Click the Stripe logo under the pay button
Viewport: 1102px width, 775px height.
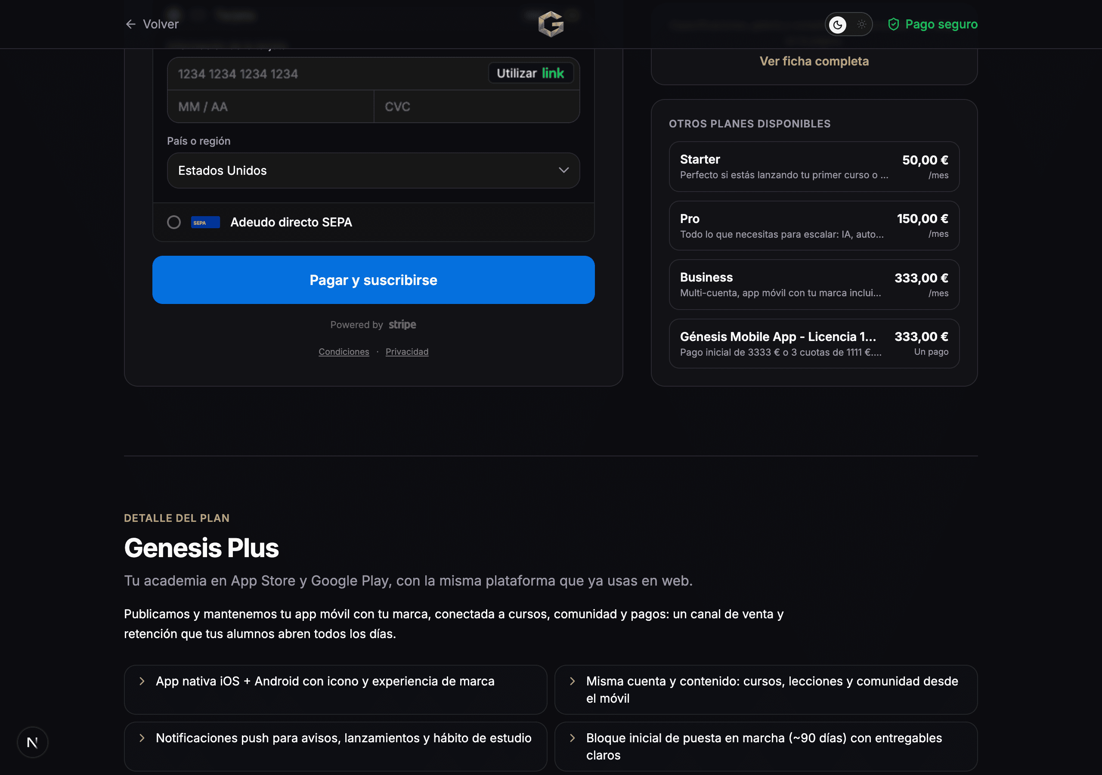point(402,325)
